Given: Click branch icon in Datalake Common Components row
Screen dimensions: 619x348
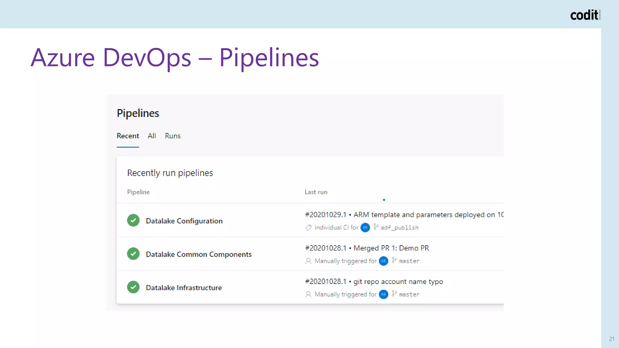Looking at the screenshot, I should click(x=394, y=260).
